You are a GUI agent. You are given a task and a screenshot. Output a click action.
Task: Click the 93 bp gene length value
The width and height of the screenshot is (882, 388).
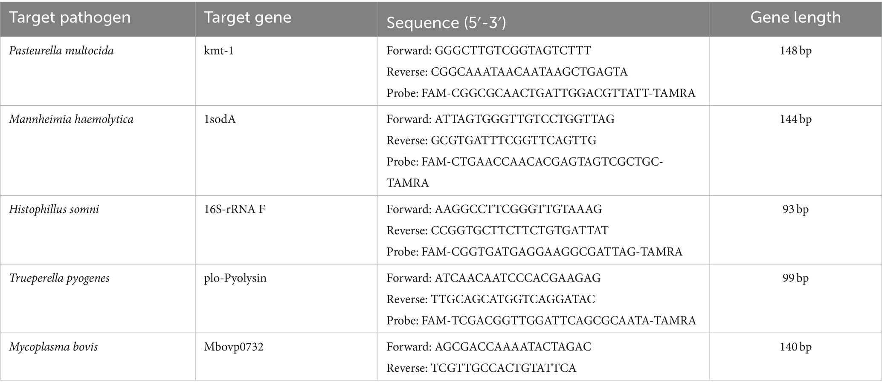pyautogui.click(x=796, y=210)
